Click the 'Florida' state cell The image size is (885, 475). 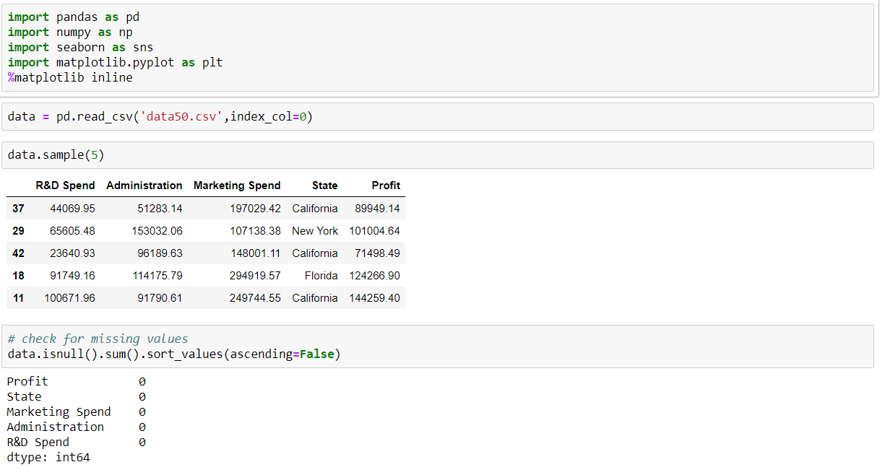pyautogui.click(x=321, y=276)
